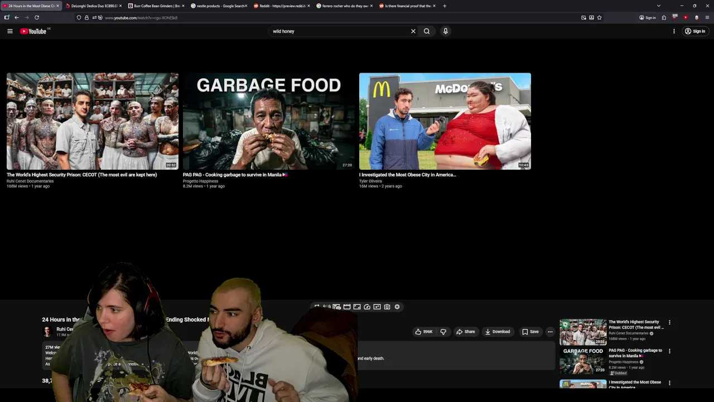
Task: Open the tracking protection shield icon
Action: click(79, 18)
